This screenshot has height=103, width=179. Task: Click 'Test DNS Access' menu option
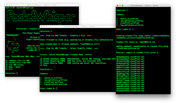point(15,65)
